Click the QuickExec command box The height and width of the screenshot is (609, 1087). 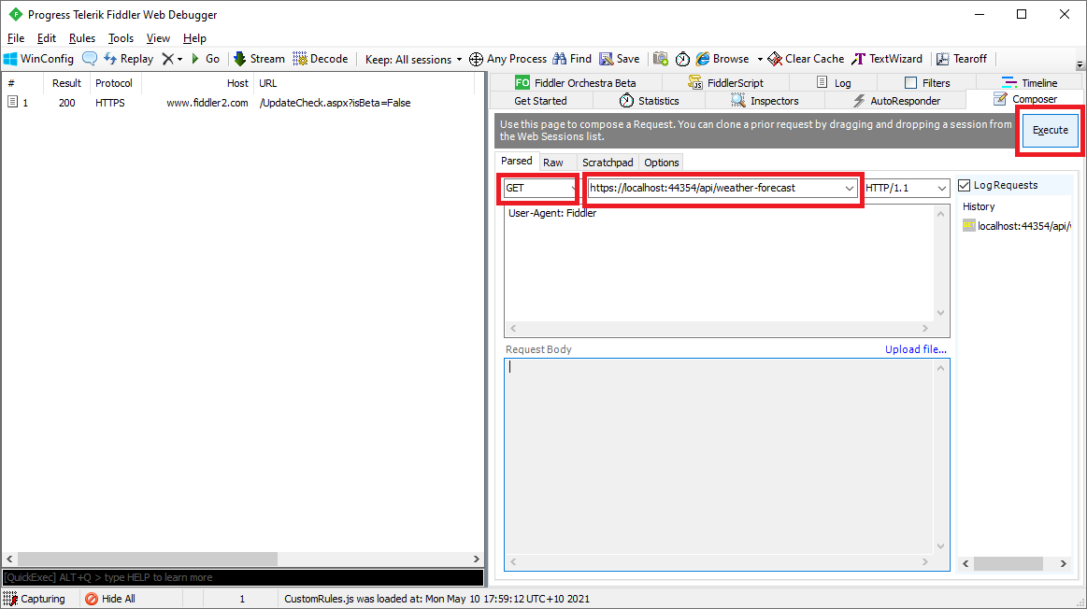pyautogui.click(x=243, y=577)
